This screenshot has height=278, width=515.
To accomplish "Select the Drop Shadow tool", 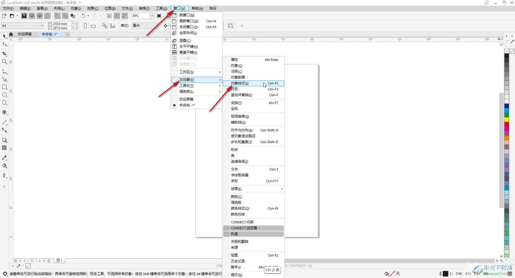I will point(4,140).
